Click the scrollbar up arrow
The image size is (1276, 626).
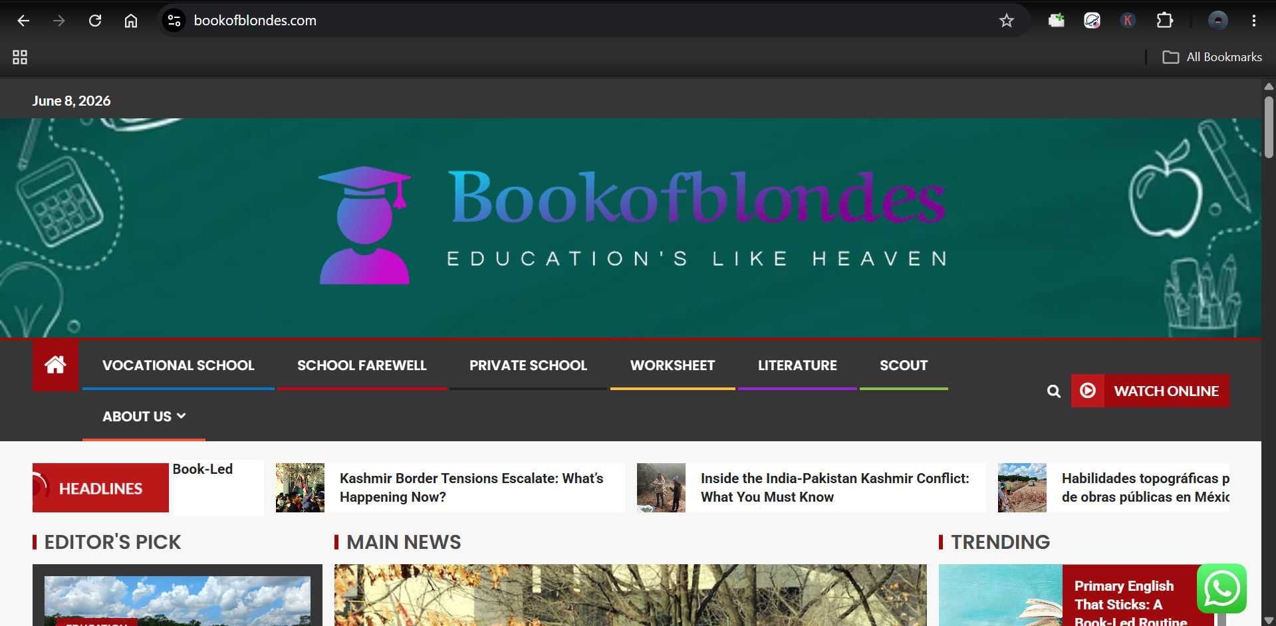[1269, 86]
